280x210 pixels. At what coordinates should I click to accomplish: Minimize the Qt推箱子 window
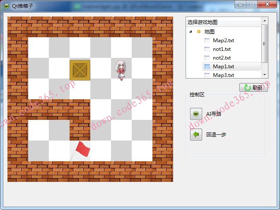click(241, 5)
